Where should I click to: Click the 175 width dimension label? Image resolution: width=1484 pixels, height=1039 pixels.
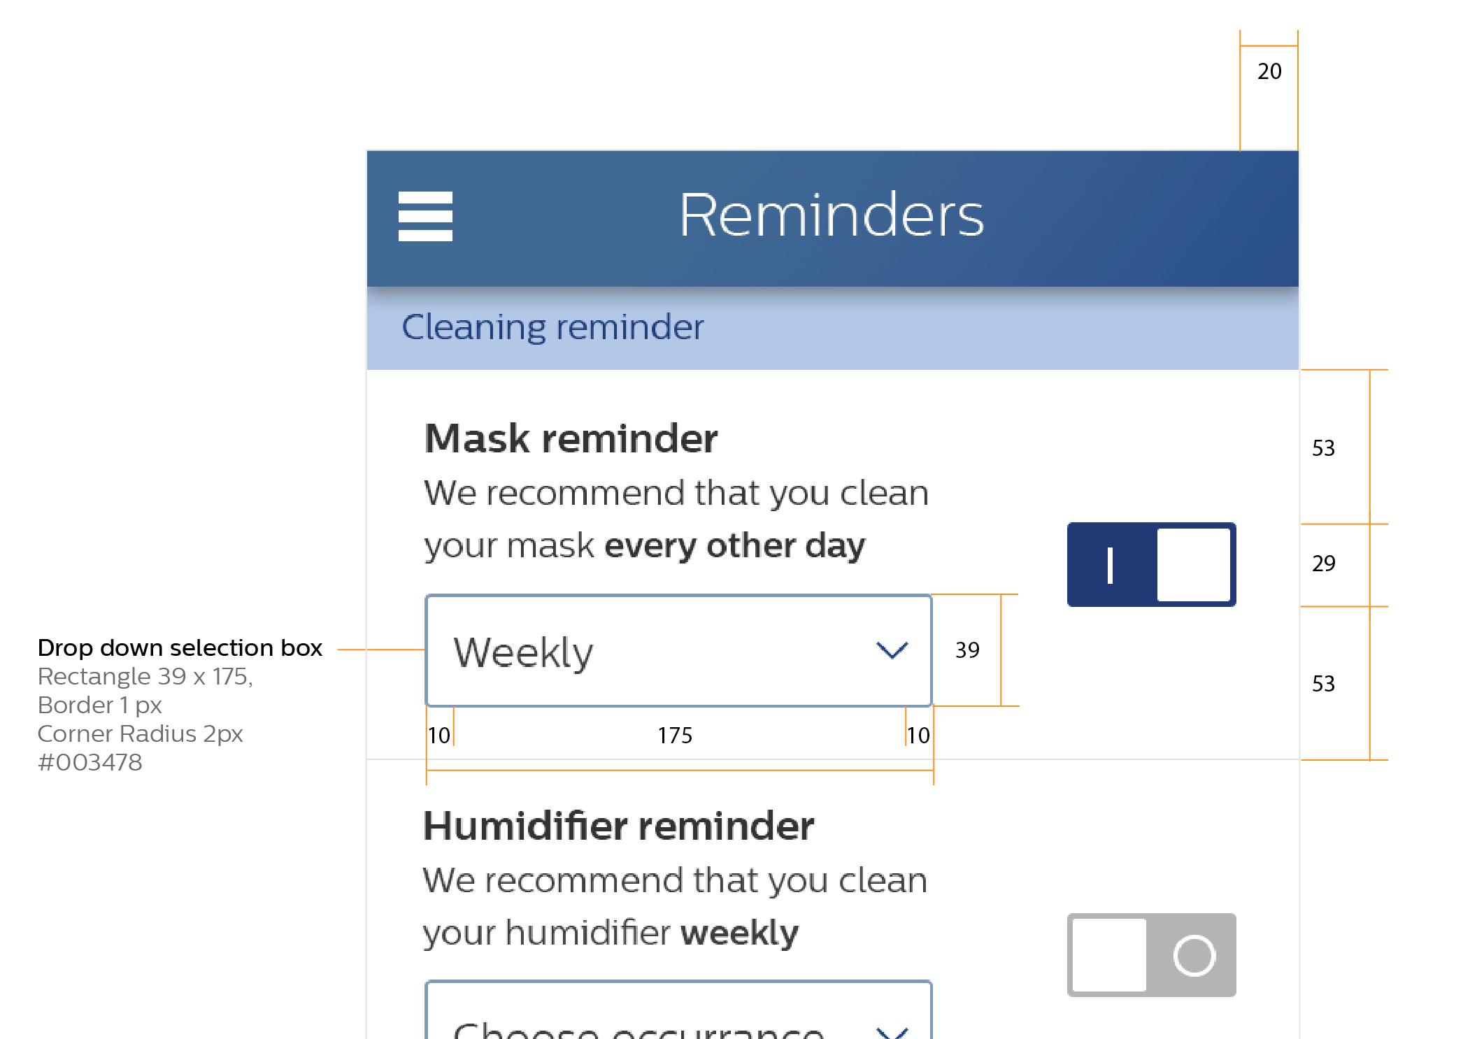coord(675,736)
